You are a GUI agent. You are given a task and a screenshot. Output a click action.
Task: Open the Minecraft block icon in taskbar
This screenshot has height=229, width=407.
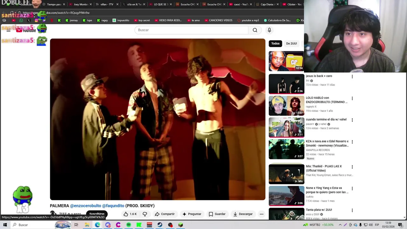click(181, 225)
